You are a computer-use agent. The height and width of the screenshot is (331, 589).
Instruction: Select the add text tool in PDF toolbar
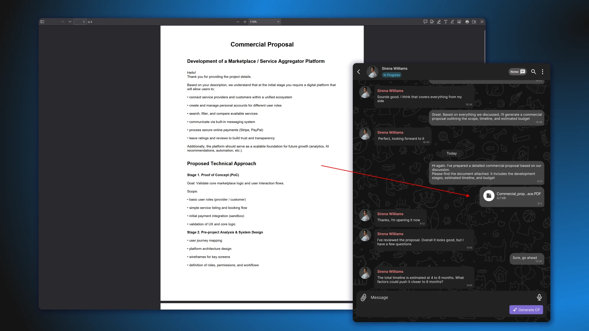pyautogui.click(x=445, y=22)
